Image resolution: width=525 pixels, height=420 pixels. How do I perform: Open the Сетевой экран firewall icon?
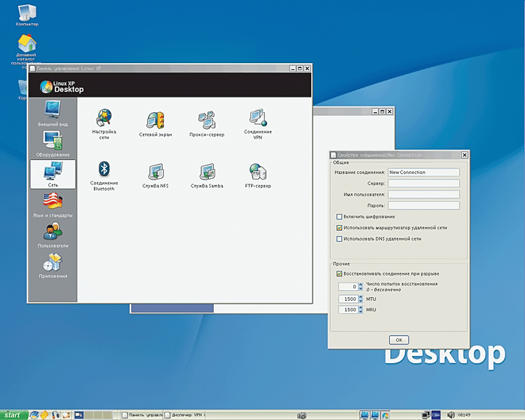click(156, 124)
